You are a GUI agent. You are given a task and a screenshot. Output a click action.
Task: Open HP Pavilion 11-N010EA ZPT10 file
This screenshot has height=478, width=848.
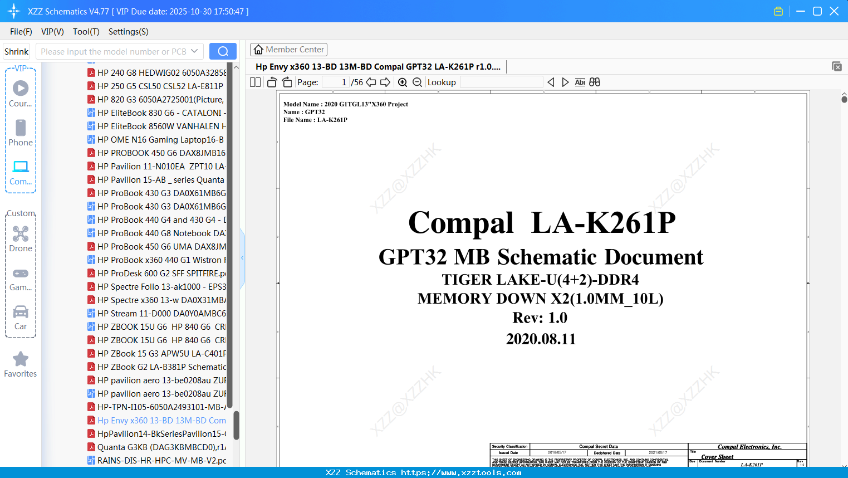[x=157, y=166]
